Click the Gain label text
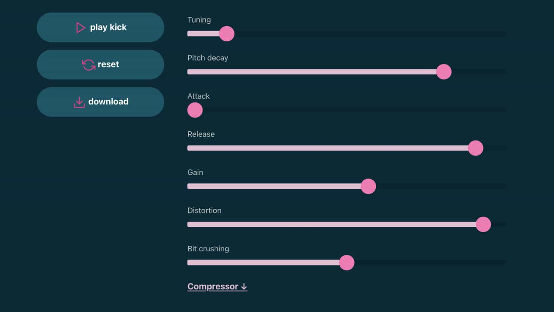Viewport: 554px width, 312px height. (x=195, y=172)
